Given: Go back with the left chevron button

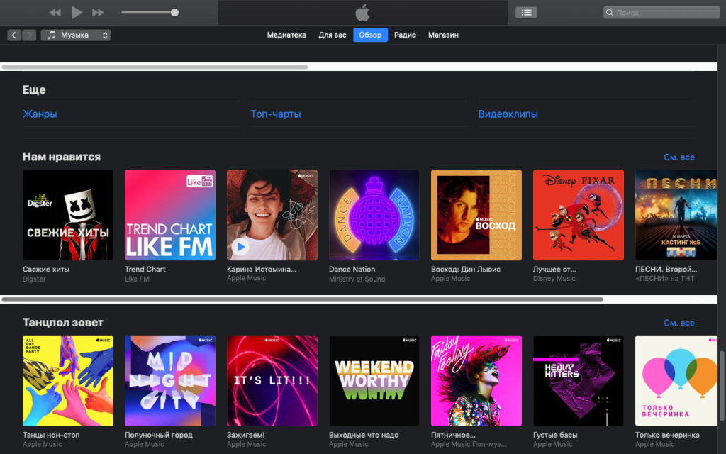Looking at the screenshot, I should 14,35.
